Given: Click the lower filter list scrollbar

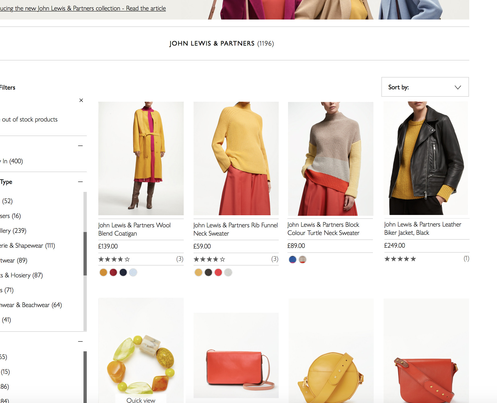Looking at the screenshot, I should tap(85, 377).
